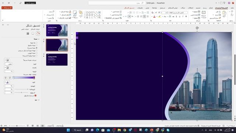Click the Undo arrow icon

click(x=232, y=12)
